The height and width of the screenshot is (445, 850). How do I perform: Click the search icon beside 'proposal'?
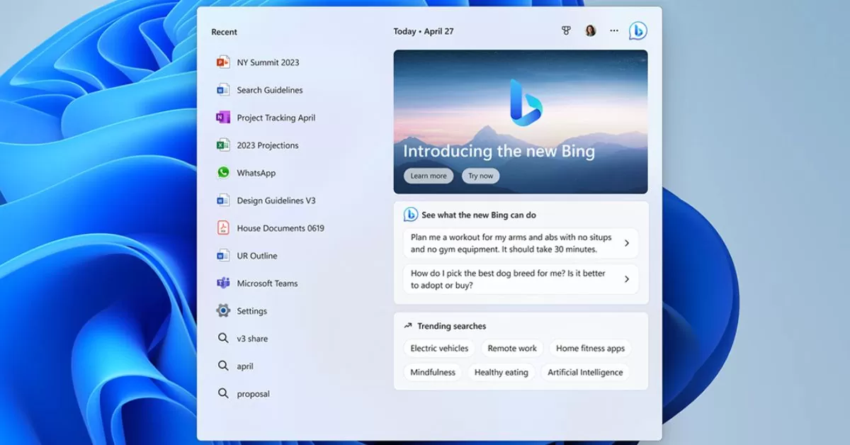[223, 394]
